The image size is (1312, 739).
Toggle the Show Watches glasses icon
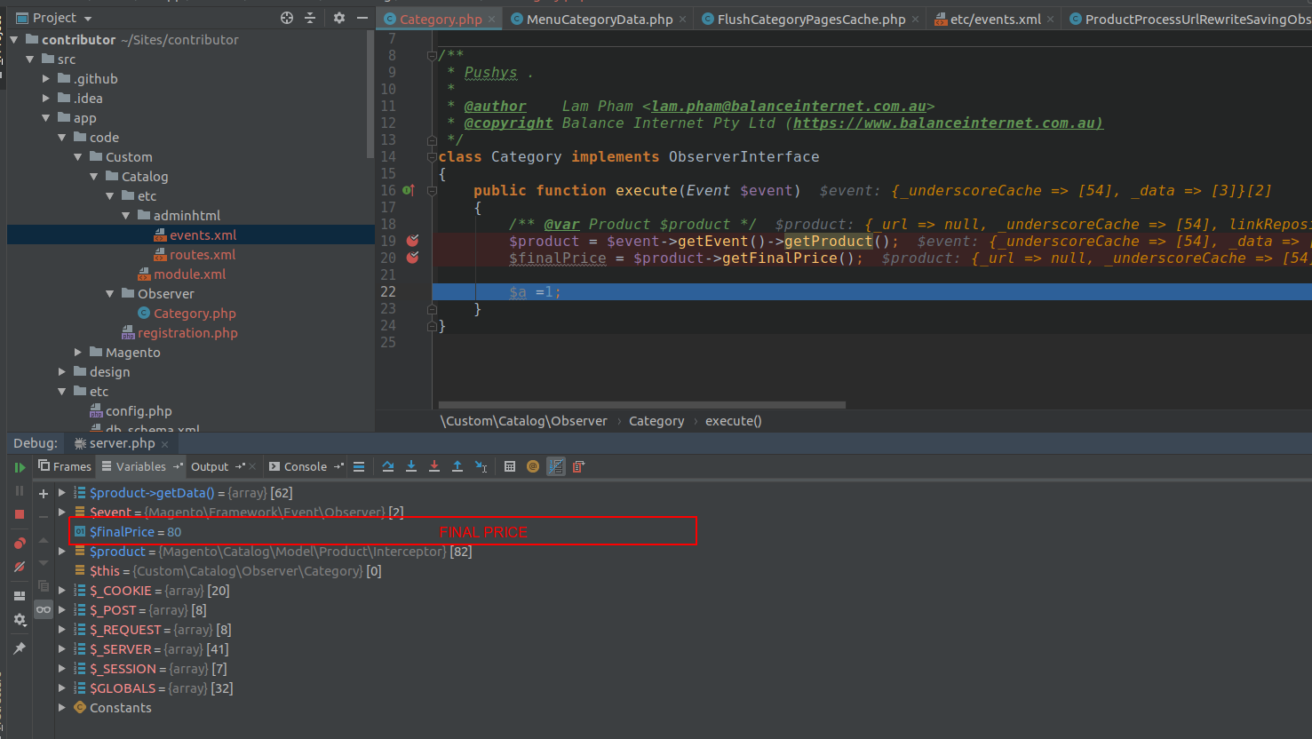coord(43,609)
